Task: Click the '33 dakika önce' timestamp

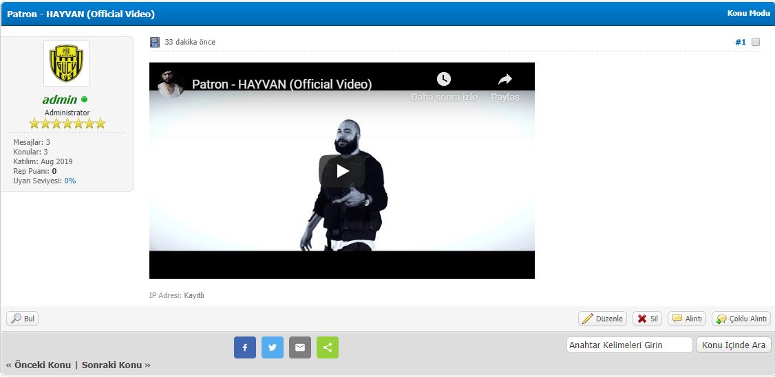Action: 190,42
